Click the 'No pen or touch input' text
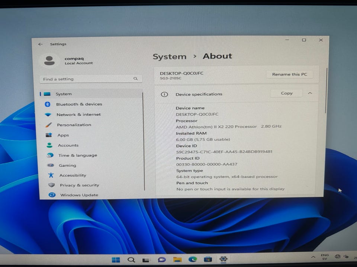The image size is (357, 267). [231, 189]
